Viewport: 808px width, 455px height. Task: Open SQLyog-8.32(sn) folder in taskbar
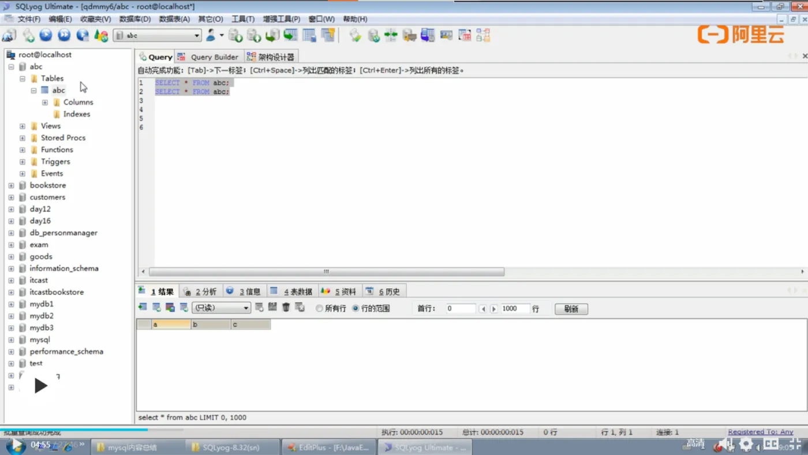(233, 447)
